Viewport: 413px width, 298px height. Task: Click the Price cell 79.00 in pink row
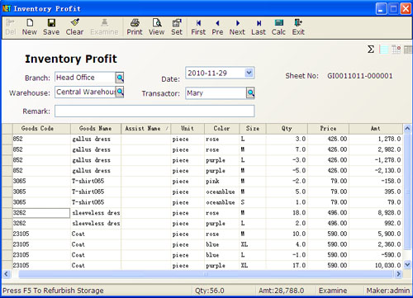tap(328, 181)
